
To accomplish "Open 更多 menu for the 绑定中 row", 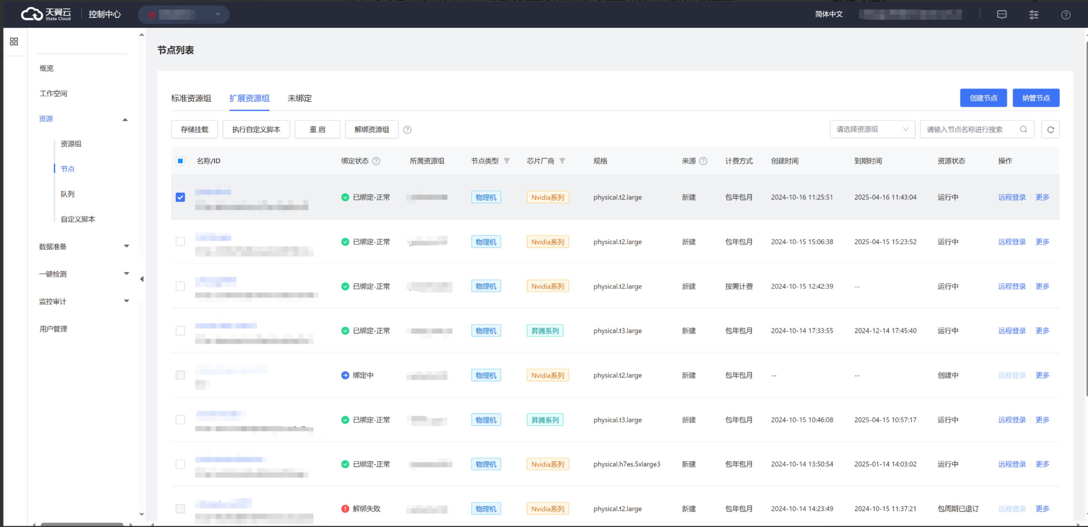I will [x=1042, y=375].
